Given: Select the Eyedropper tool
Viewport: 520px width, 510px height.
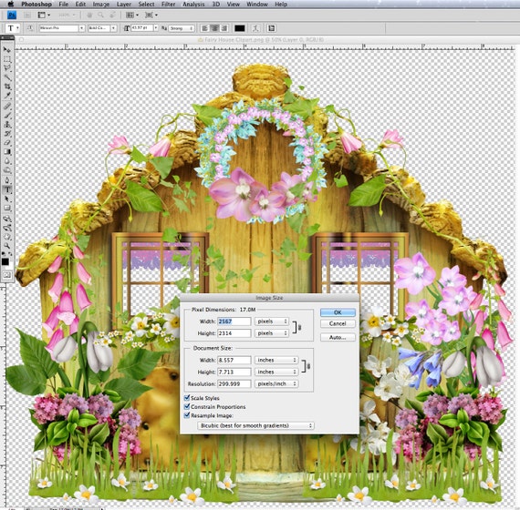Looking at the screenshot, I should pyautogui.click(x=7, y=96).
